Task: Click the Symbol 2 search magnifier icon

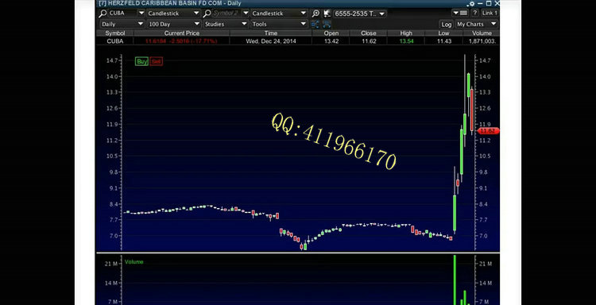Action: (207, 14)
